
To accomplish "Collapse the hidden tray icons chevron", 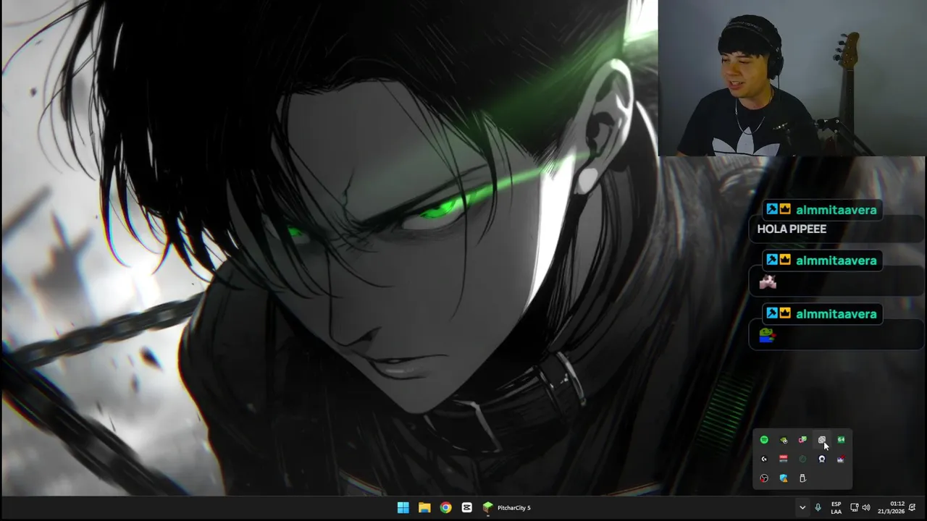I will [802, 508].
